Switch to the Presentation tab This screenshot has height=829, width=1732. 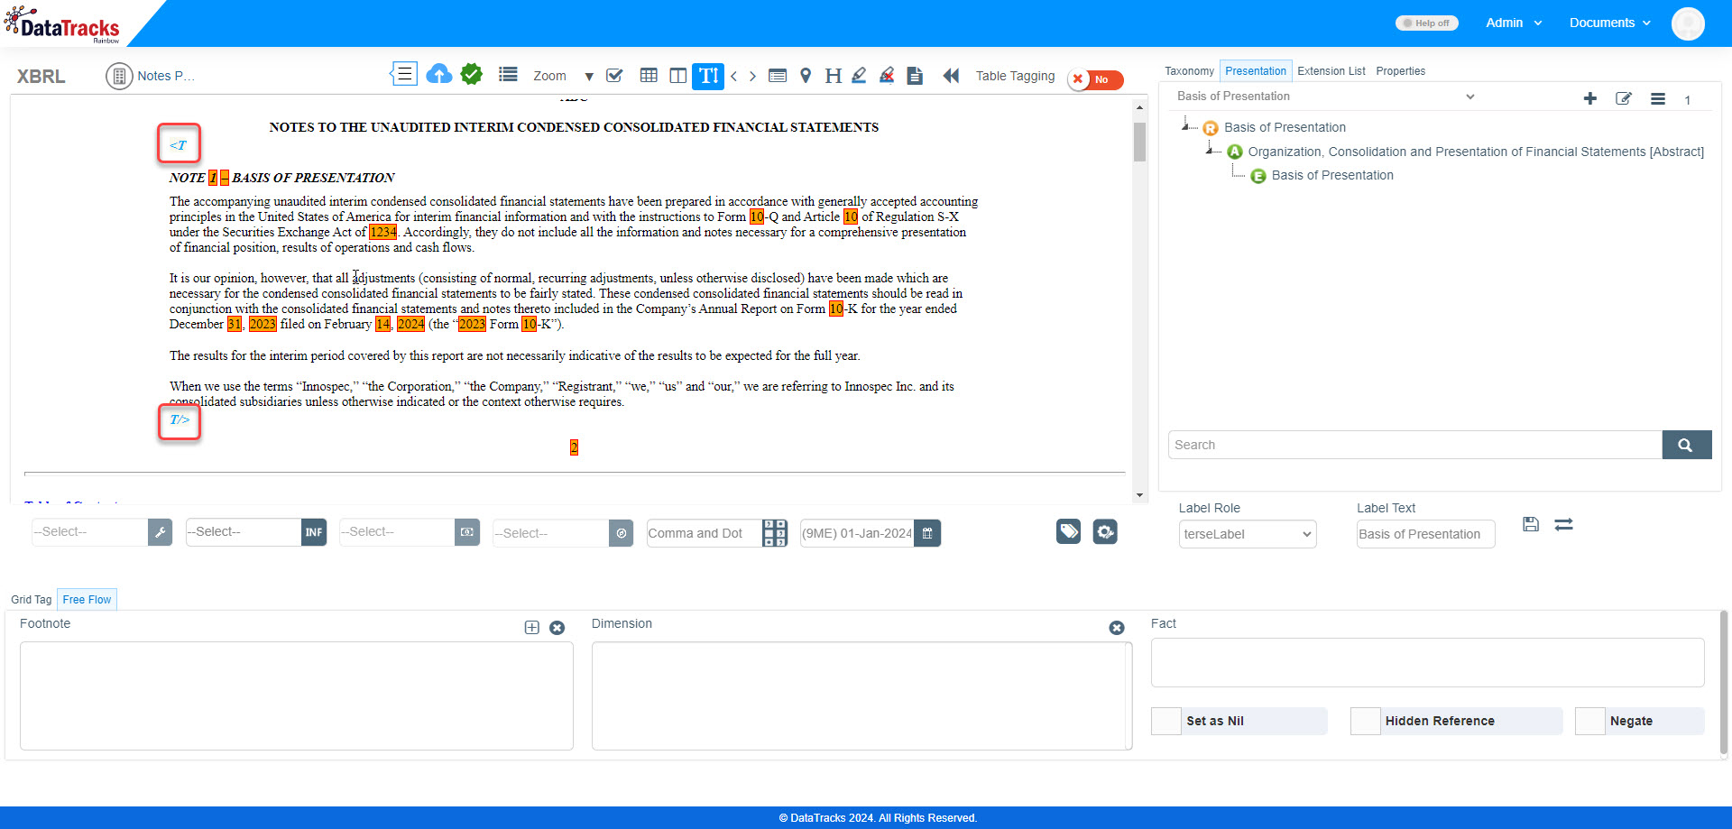(x=1256, y=71)
